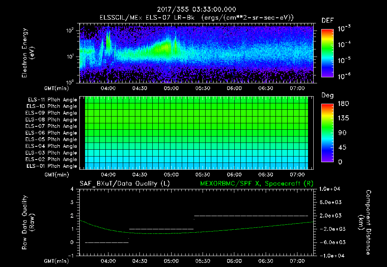Select the ELS-04 Pitch Angle row label

pos(51,146)
